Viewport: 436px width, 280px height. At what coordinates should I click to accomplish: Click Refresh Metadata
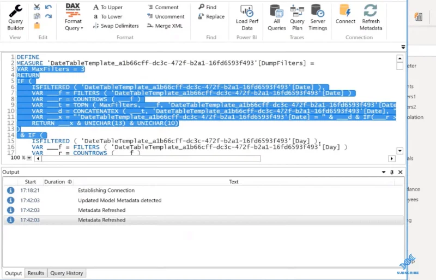pos(371,17)
